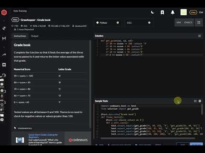
Task: Open the training dojo icon in sidebar
Action: (x=4, y=28)
